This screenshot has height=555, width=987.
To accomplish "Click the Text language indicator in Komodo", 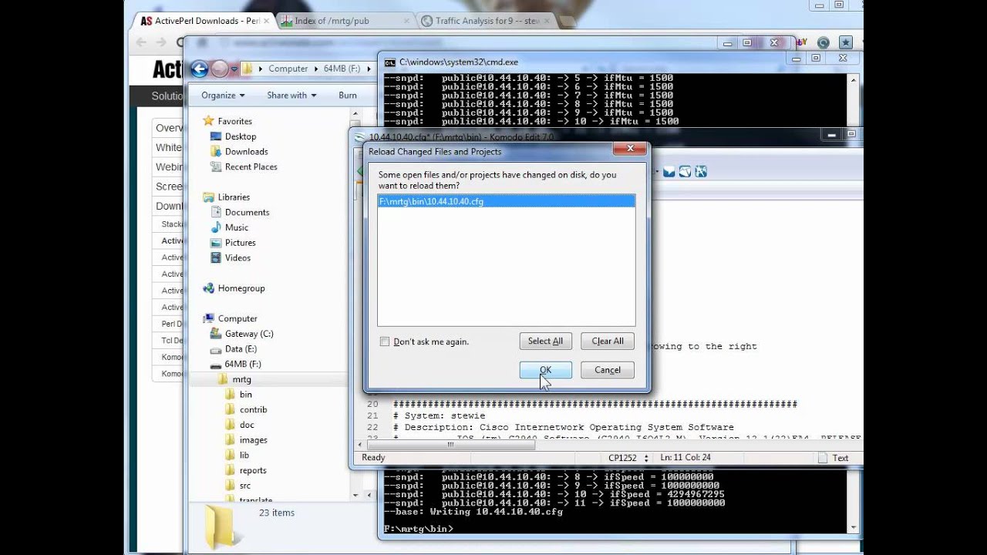I will pyautogui.click(x=840, y=457).
